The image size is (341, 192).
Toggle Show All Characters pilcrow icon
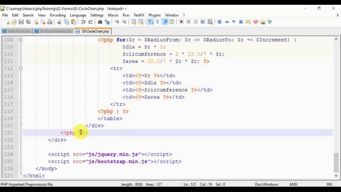[x=158, y=22]
